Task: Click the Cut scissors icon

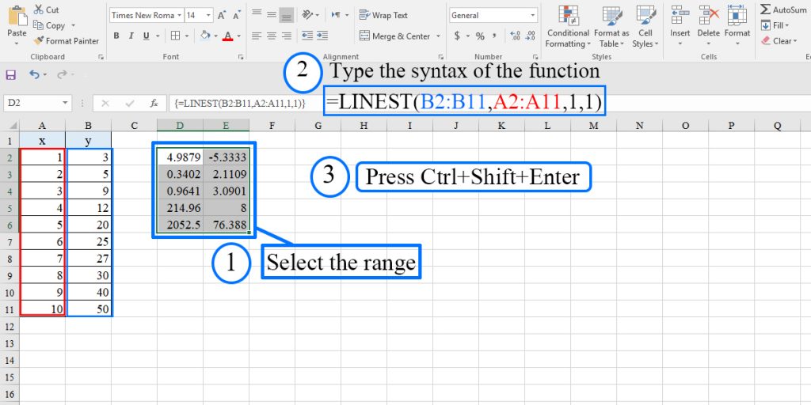Action: click(x=38, y=9)
